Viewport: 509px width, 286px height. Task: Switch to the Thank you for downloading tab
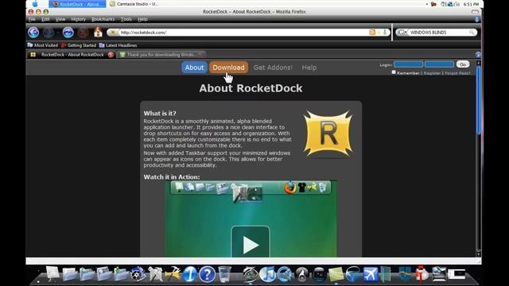[x=161, y=55]
